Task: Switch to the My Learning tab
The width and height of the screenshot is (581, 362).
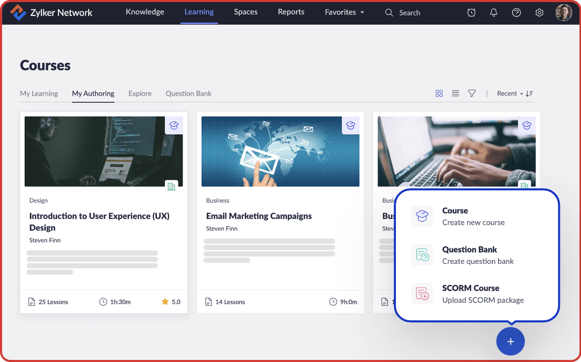Action: tap(39, 94)
